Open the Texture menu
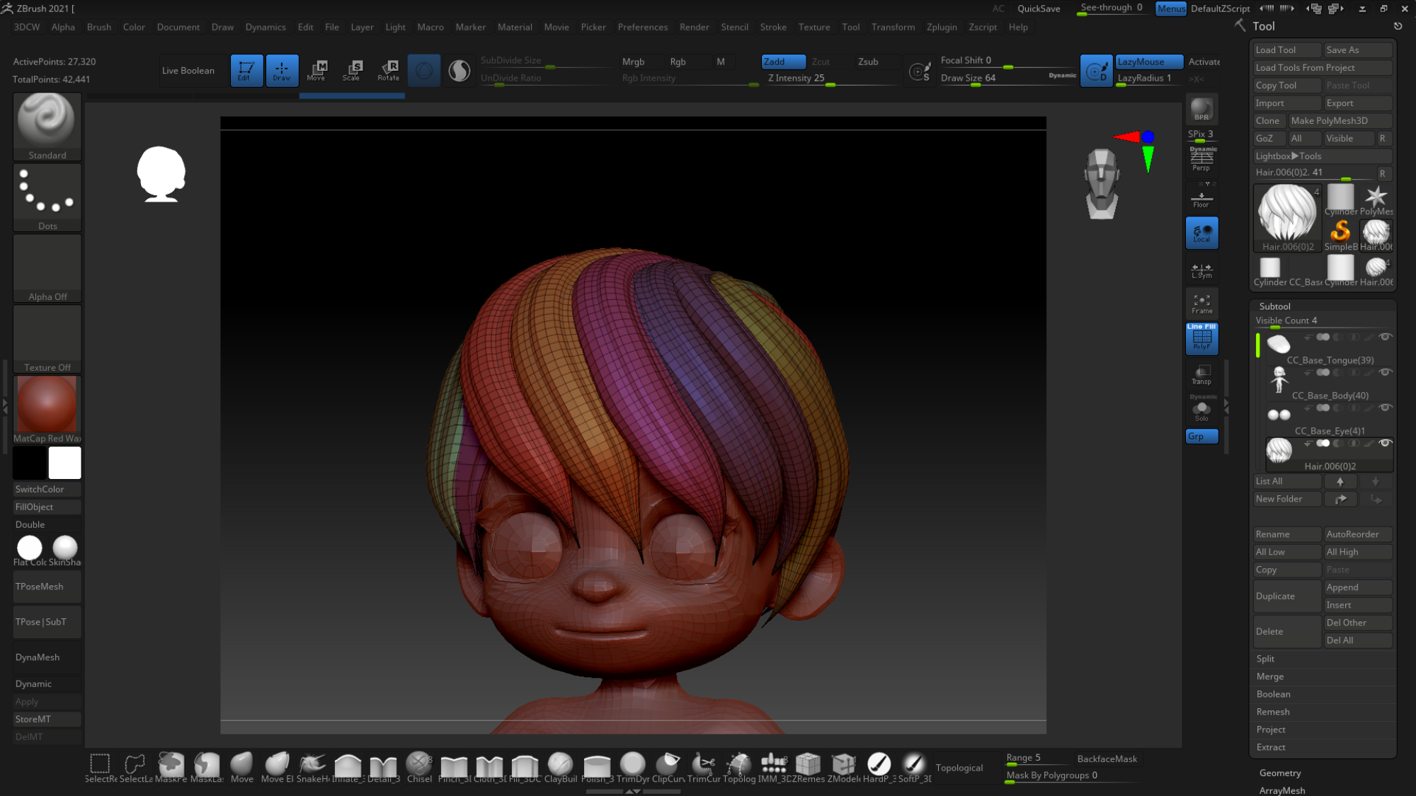This screenshot has width=1416, height=796. pos(814,27)
